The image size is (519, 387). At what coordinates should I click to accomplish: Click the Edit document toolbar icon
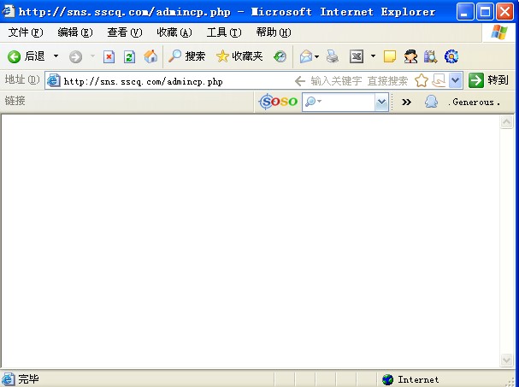pyautogui.click(x=357, y=56)
